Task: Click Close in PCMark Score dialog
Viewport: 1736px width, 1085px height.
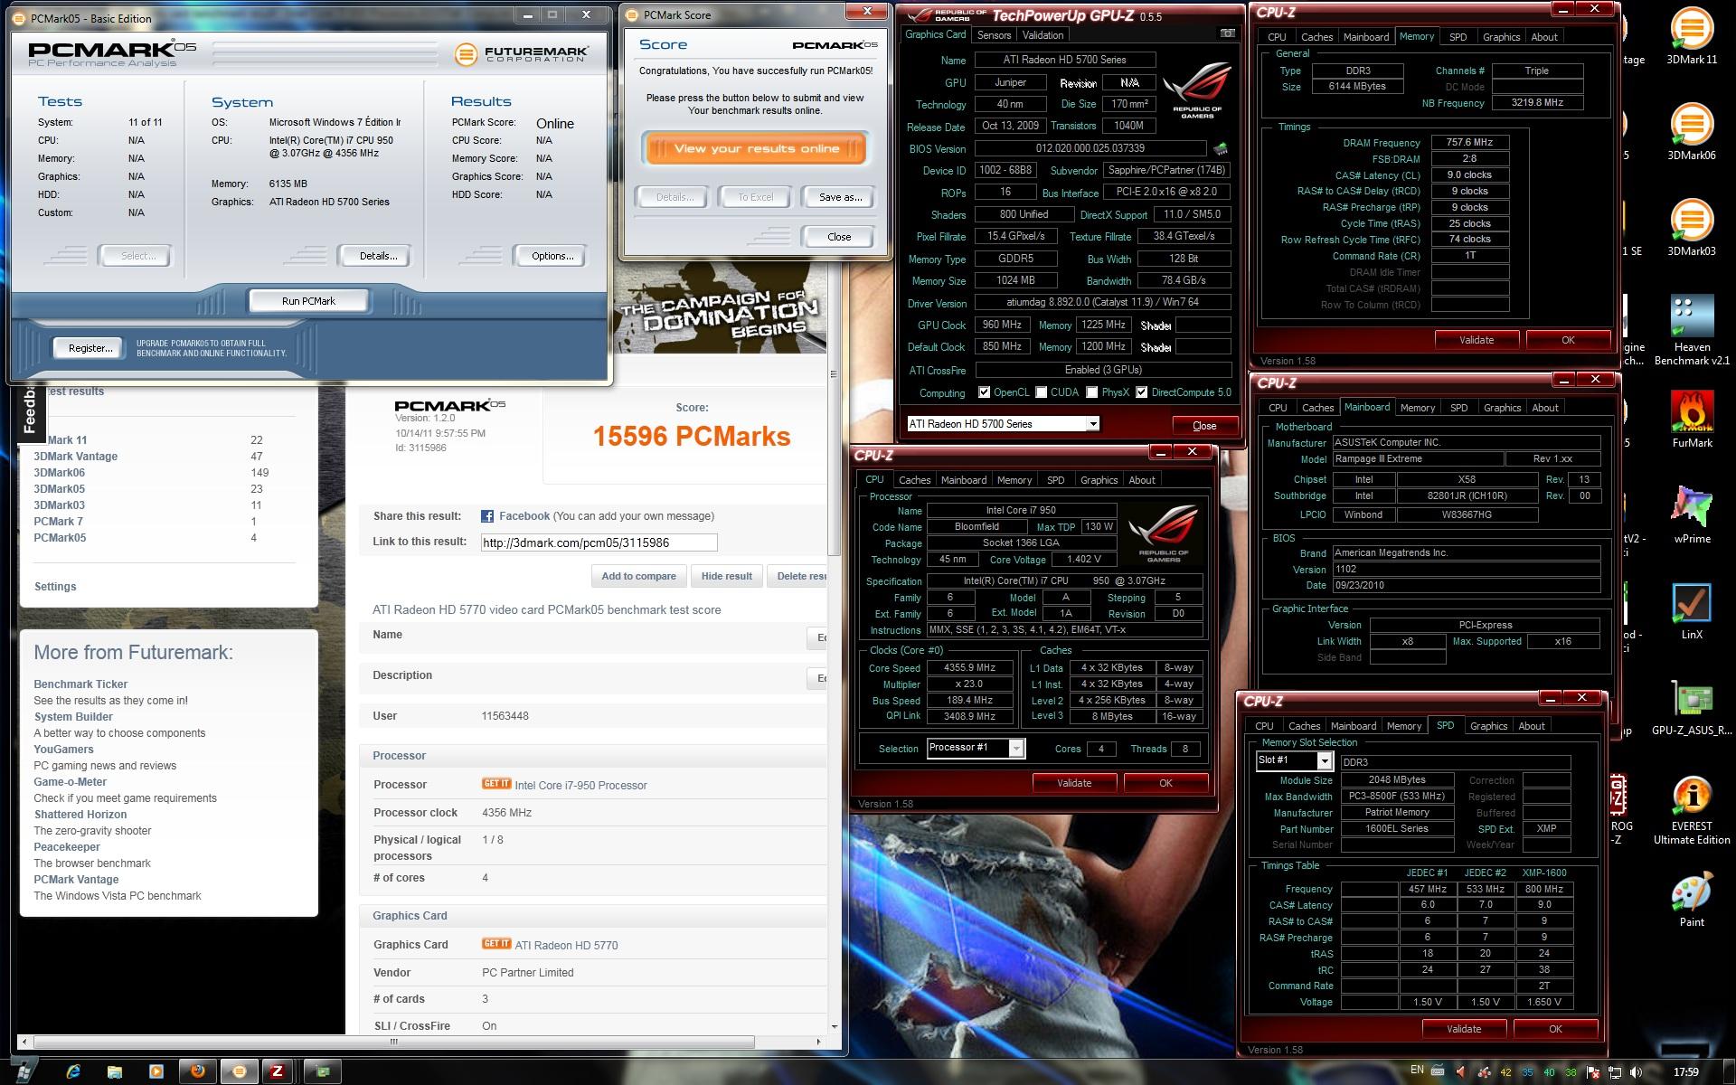Action: (839, 237)
